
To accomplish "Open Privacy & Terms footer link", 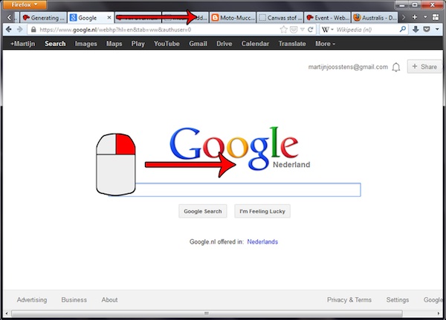I will 349,300.
